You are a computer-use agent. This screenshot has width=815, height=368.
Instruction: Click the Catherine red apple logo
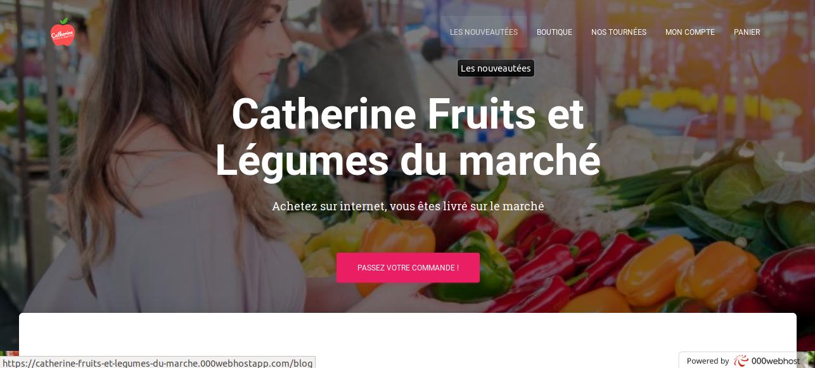pyautogui.click(x=63, y=32)
